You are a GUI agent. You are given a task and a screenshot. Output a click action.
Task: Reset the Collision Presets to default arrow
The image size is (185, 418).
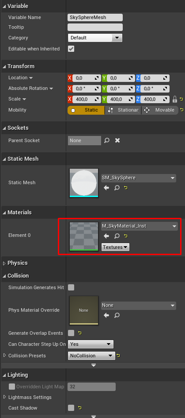point(118,356)
